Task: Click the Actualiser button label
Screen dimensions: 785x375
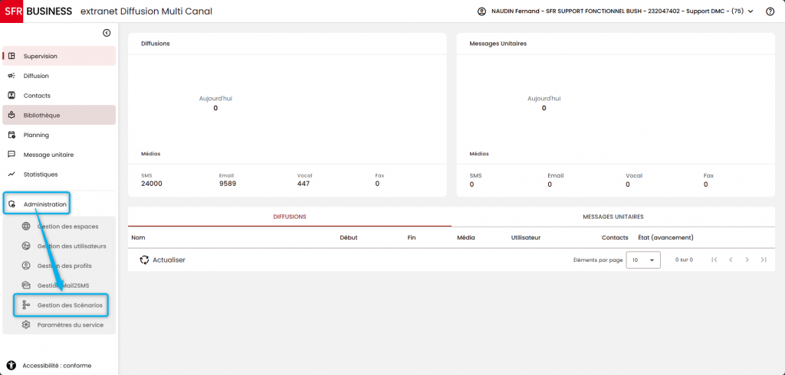Action: (x=169, y=260)
